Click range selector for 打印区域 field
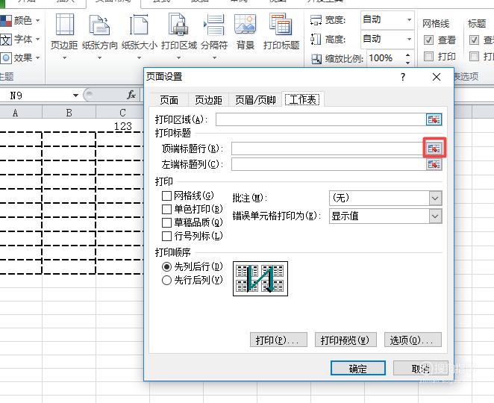Viewport: 494px width, 403px height. [434, 119]
